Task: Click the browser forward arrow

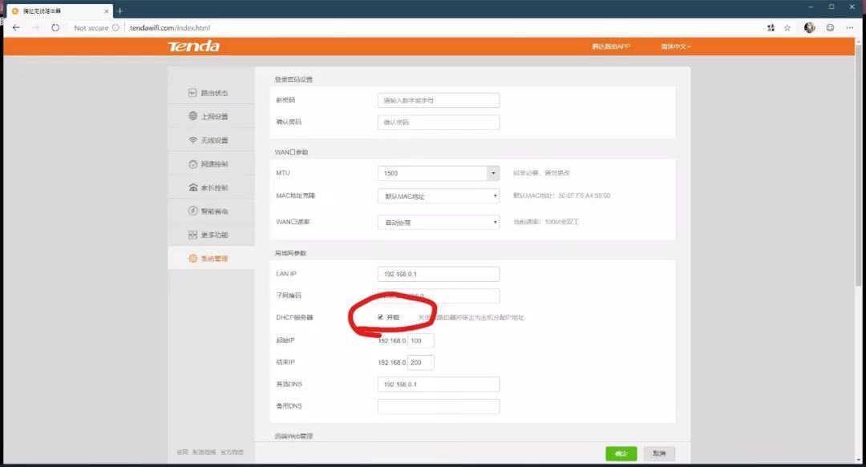Action: point(36,27)
